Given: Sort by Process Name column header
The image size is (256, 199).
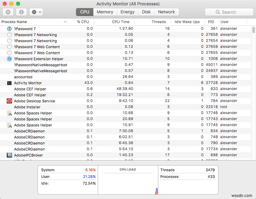Looking at the screenshot, I should coord(34,22).
